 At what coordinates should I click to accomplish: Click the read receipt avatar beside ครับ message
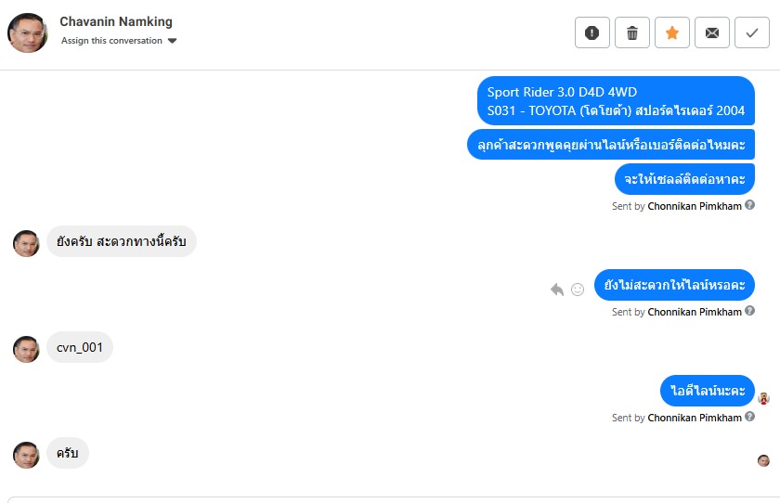click(763, 460)
